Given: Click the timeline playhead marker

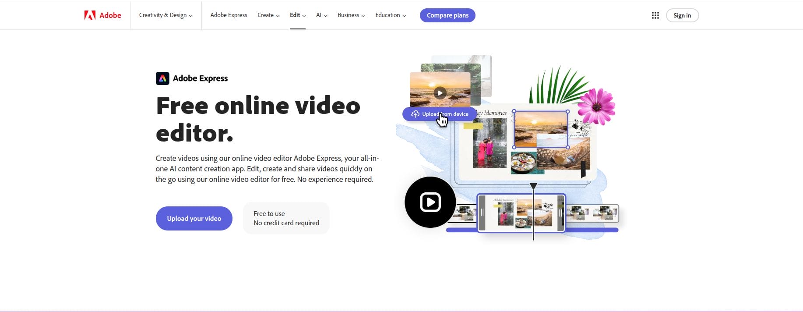Looking at the screenshot, I should (x=533, y=187).
